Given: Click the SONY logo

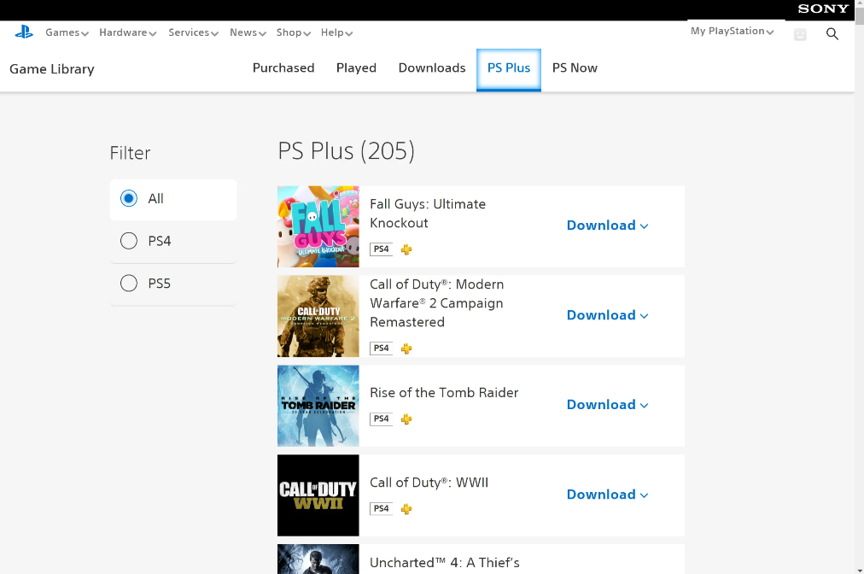Looking at the screenshot, I should tap(823, 9).
